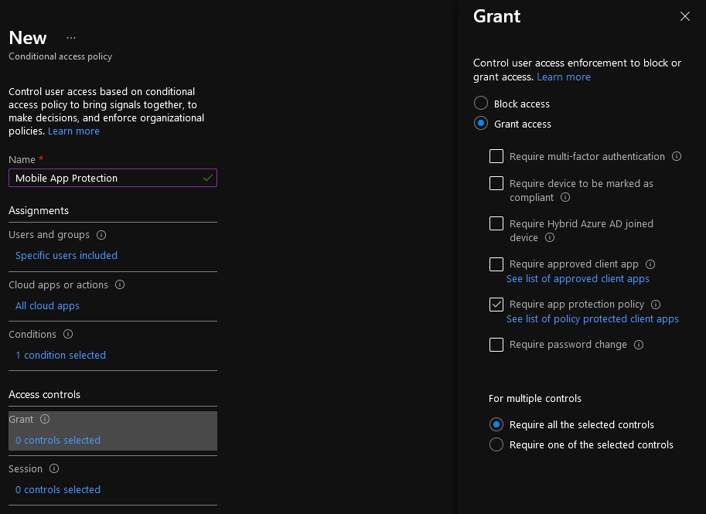Screen dimensions: 706x514
Task: Click info icon next to Cloud apps or actions
Action: pos(120,285)
